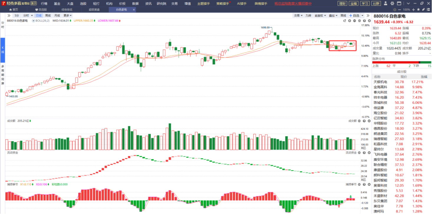432x214 pixels.
Task: Open the BOLL indicator selector arrow
Action: pos(33,21)
